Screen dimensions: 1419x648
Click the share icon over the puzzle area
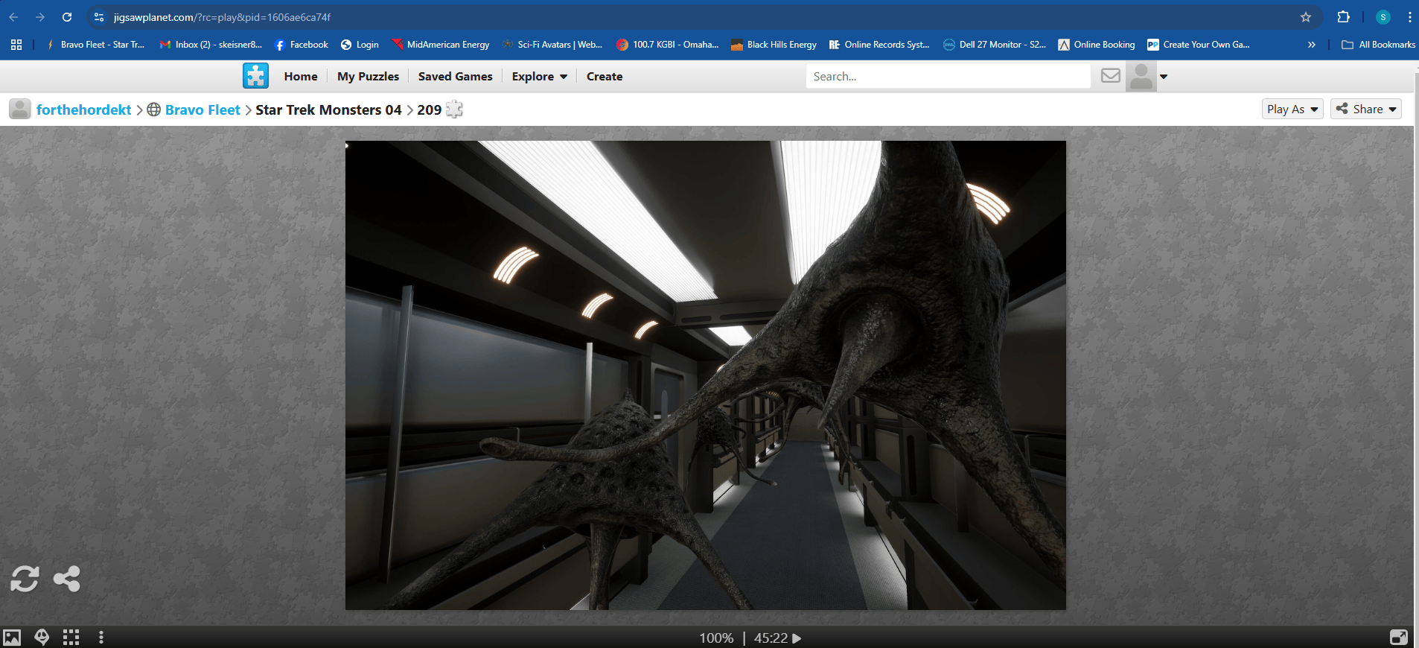click(67, 579)
